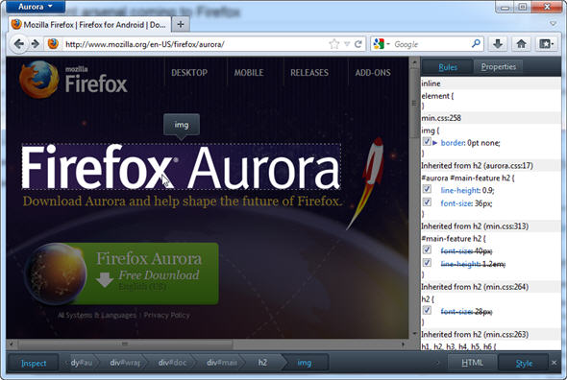Click 'Inherited from h2 (min.css:313)' header
Screen dimensions: 567x380
(x=475, y=226)
